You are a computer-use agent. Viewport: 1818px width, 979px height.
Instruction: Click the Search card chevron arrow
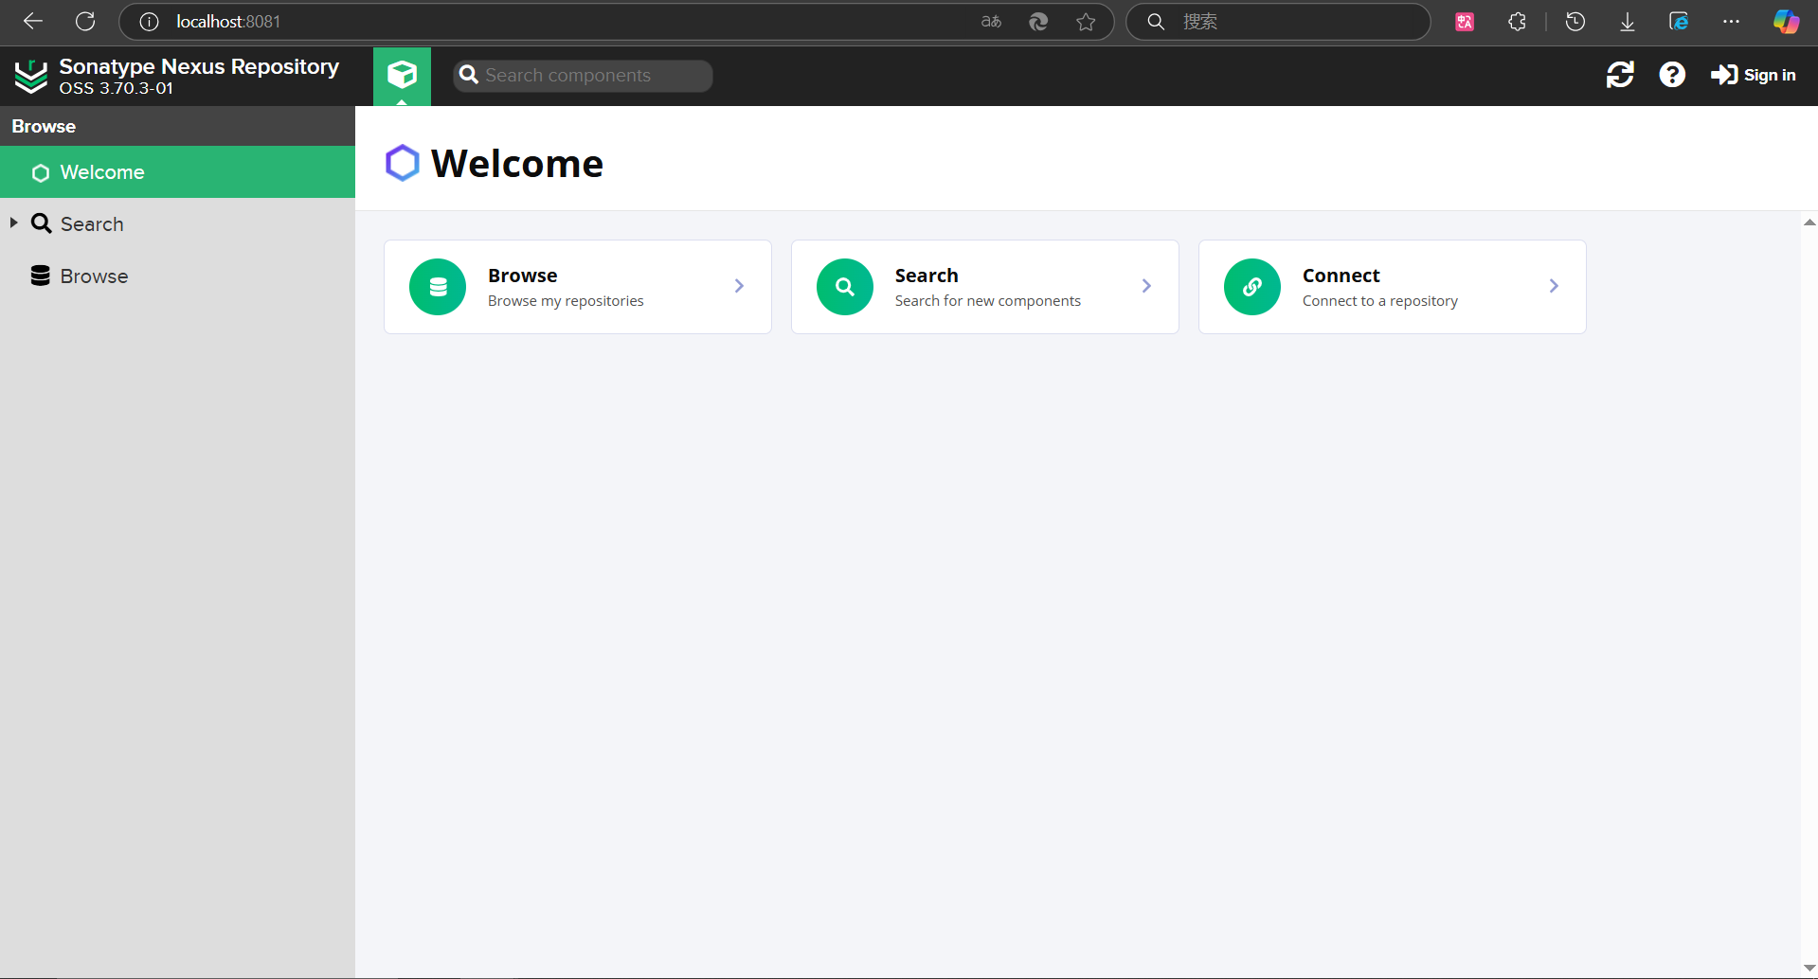pyautogui.click(x=1146, y=286)
